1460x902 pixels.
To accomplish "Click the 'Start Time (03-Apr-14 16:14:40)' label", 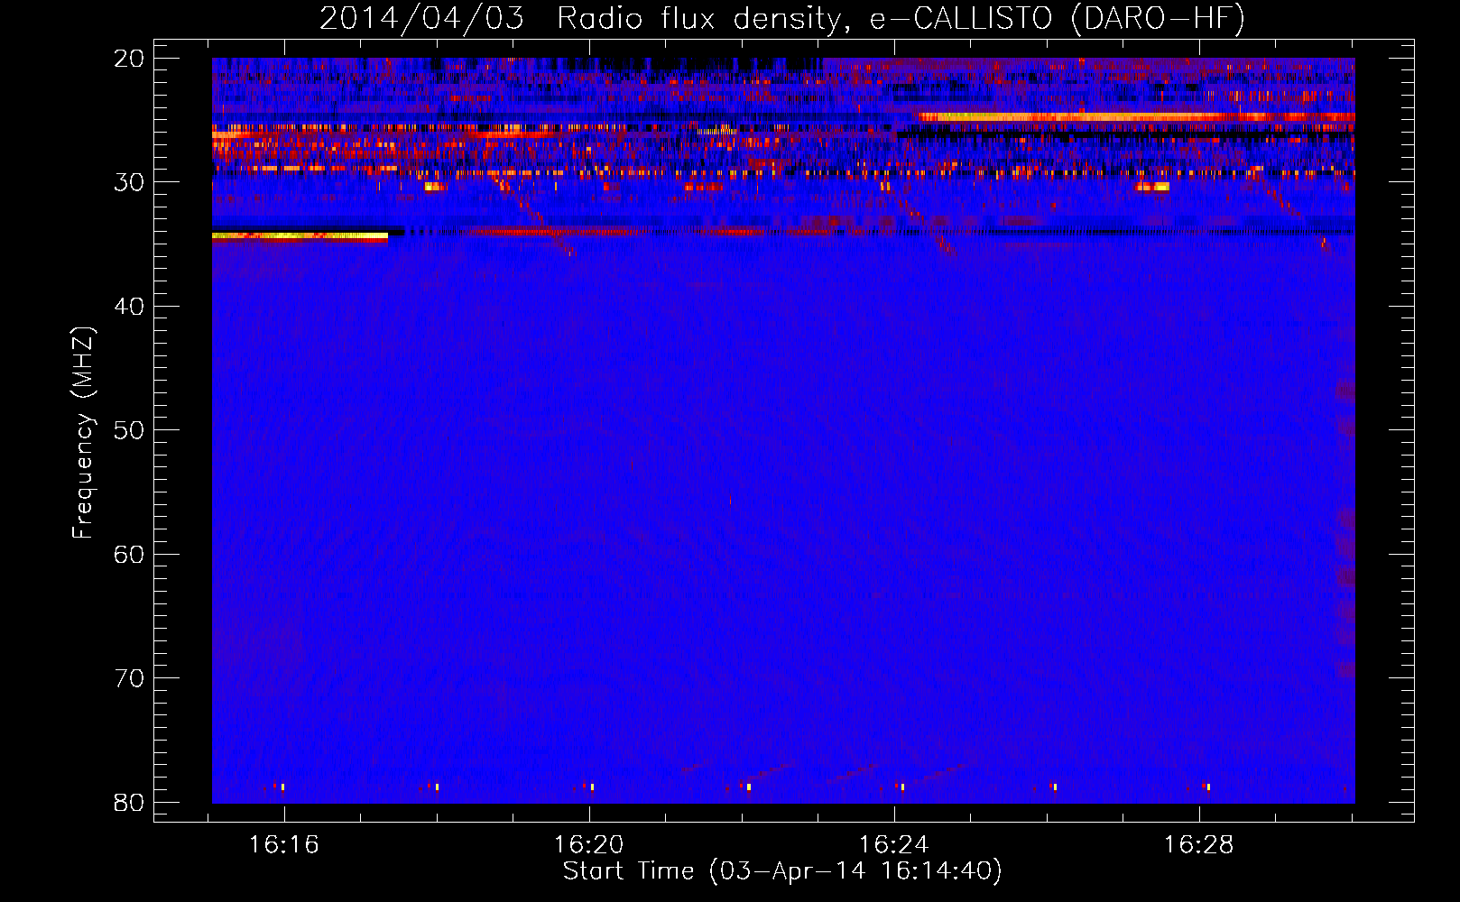I will pyautogui.click(x=782, y=871).
